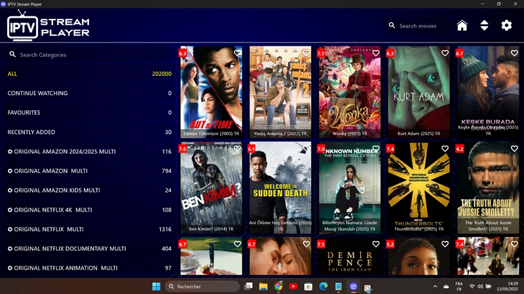Open the Home icon in header
The image size is (524, 294).
tap(462, 26)
